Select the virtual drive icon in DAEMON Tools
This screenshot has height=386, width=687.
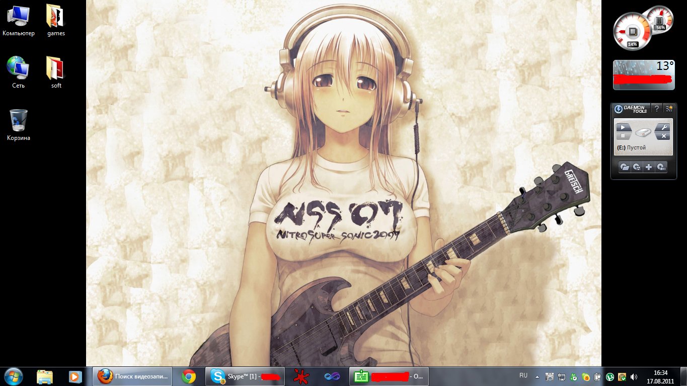(x=643, y=133)
